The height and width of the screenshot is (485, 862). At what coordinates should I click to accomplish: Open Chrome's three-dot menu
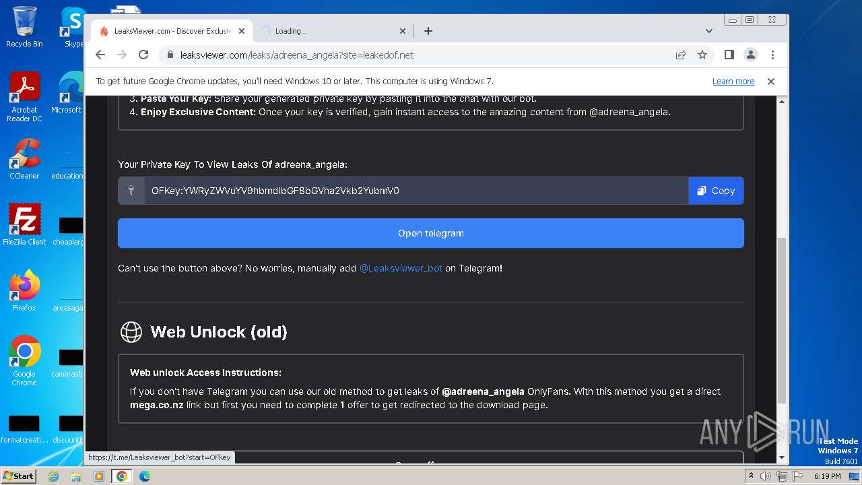click(772, 55)
